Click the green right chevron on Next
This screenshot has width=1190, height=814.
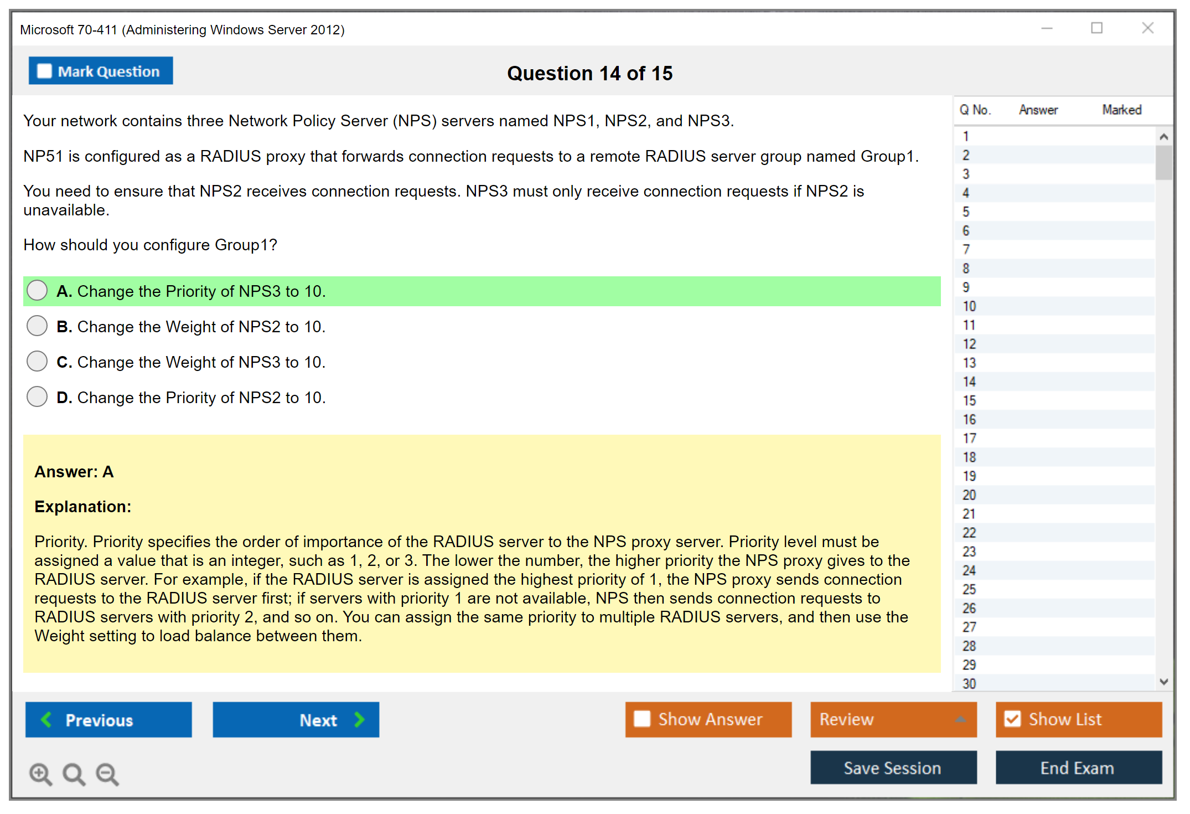pos(359,719)
